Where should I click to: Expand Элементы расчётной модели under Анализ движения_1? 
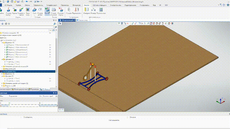tap(2, 83)
